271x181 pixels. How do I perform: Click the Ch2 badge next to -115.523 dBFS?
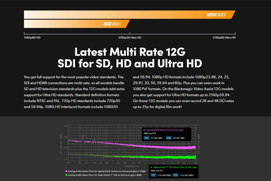pos(176,175)
